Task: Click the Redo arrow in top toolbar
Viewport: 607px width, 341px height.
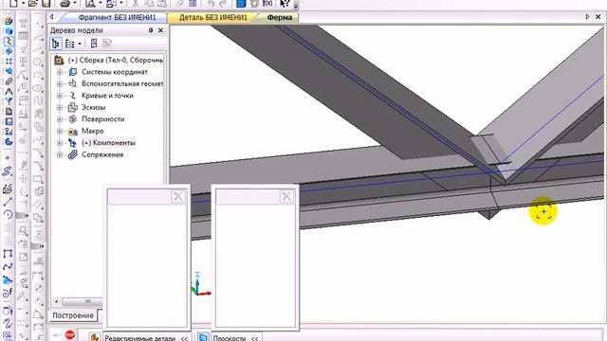Action: click(223, 4)
